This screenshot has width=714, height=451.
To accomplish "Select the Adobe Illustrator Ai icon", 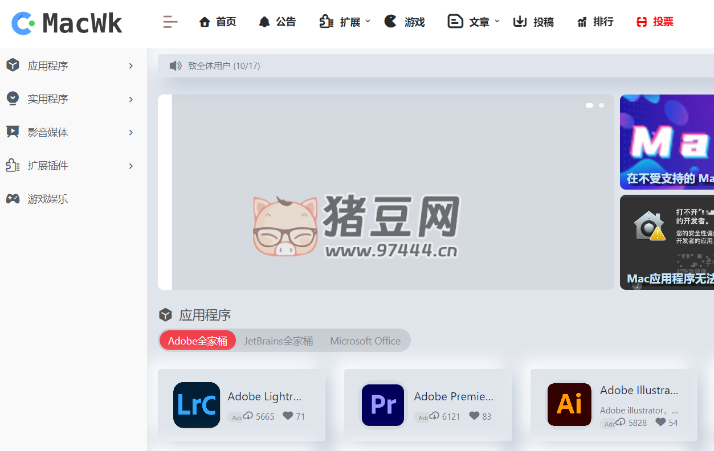I will tap(569, 405).
